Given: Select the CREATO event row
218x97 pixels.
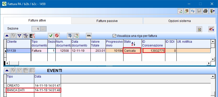Looking at the screenshot, I should point(34,85).
